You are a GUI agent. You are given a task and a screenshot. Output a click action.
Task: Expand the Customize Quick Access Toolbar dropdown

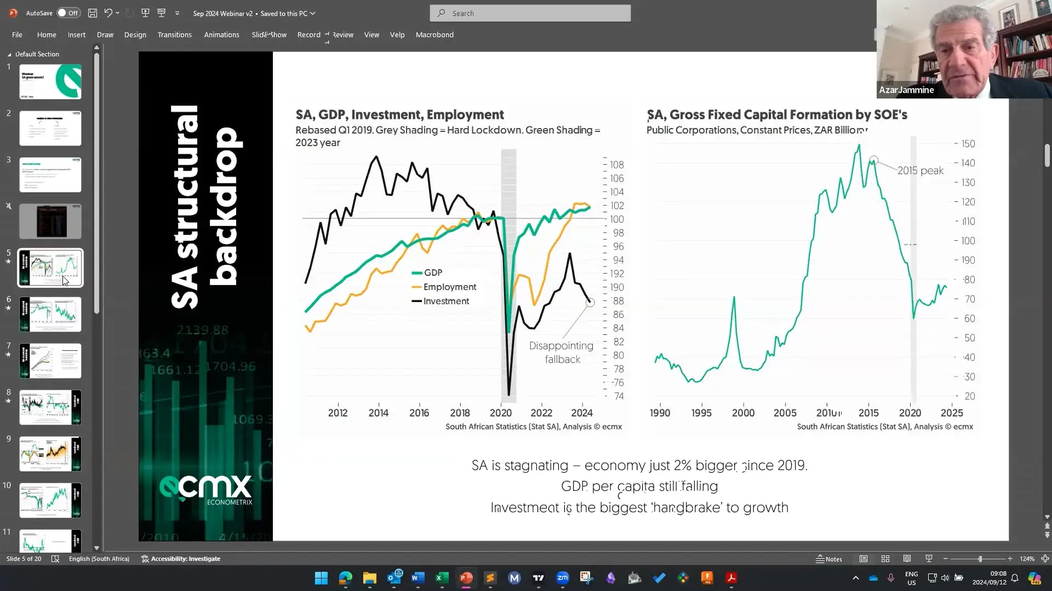(177, 13)
